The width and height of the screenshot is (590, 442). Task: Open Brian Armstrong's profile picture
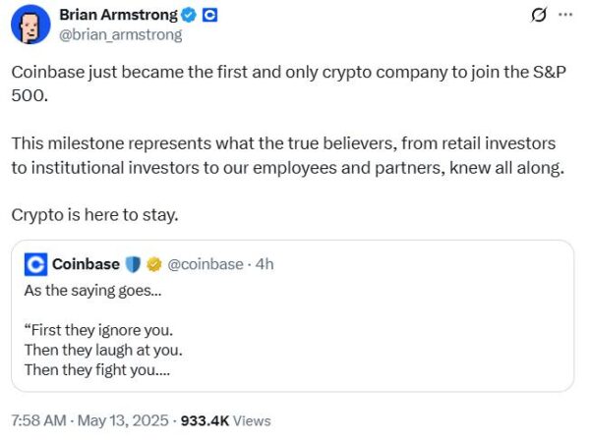(31, 26)
